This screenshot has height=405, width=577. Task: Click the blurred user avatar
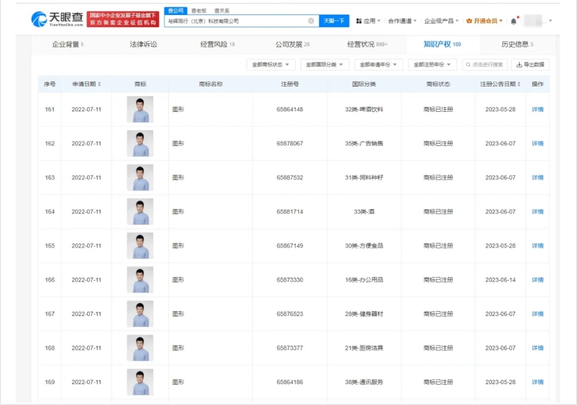click(x=533, y=21)
